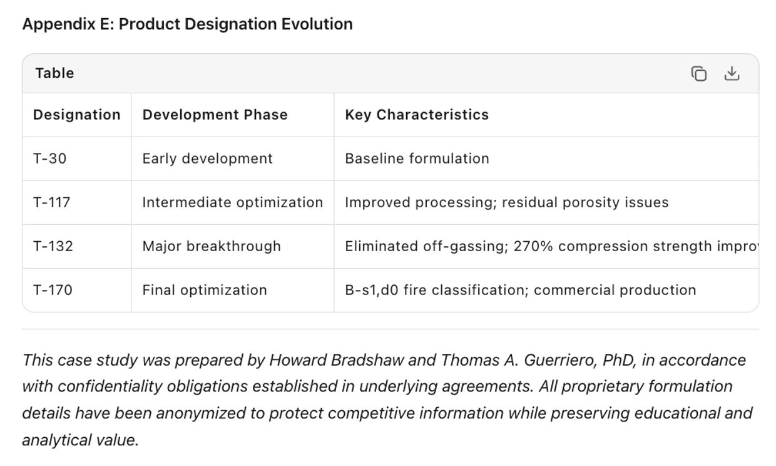Screen dimensions: 776x466
Task: Select the Eliminated off-gassing cell
Action: click(x=551, y=246)
